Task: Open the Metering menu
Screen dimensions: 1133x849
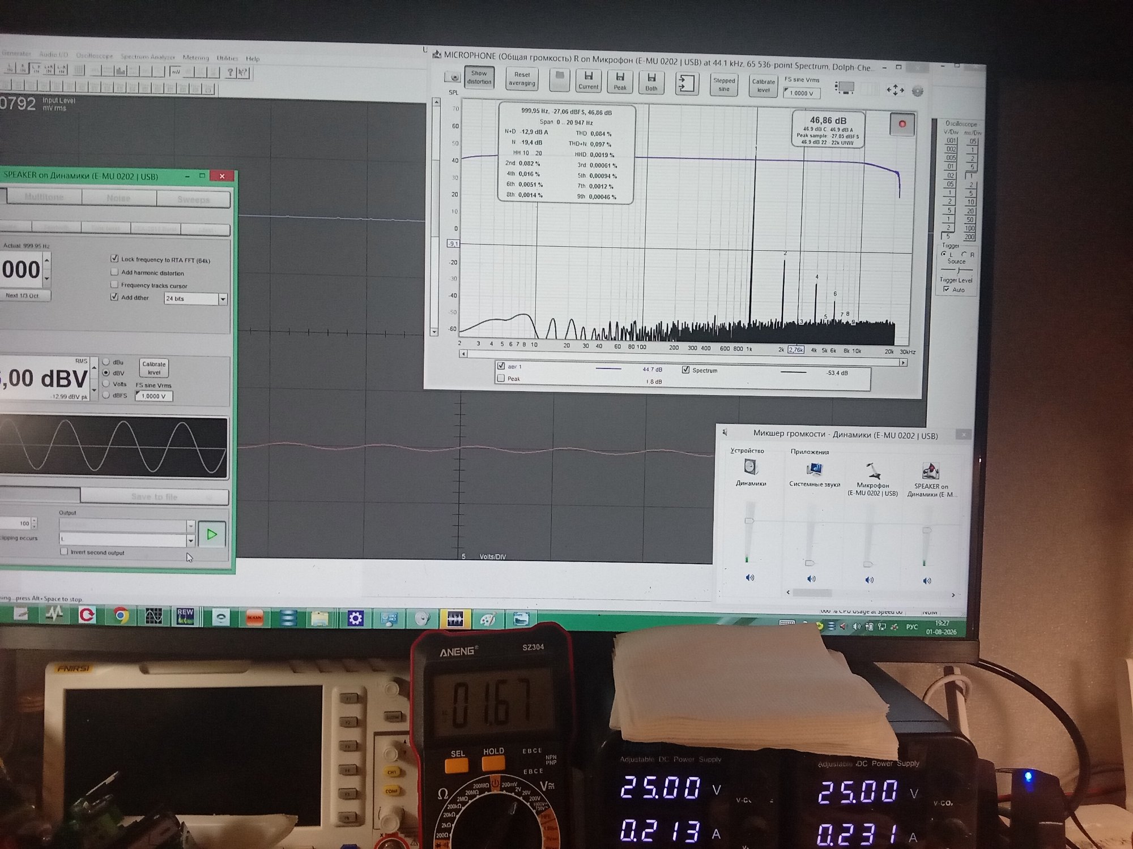Action: [195, 57]
